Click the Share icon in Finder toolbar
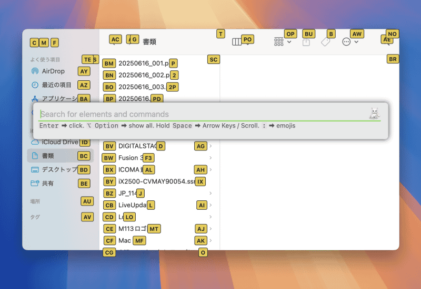The image size is (421, 289). [x=306, y=42]
